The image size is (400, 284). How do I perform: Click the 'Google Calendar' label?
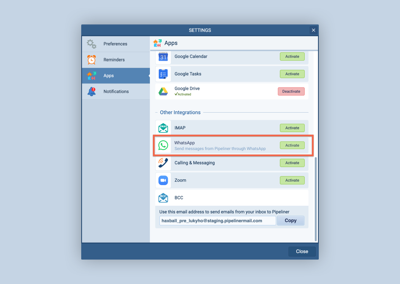(191, 56)
